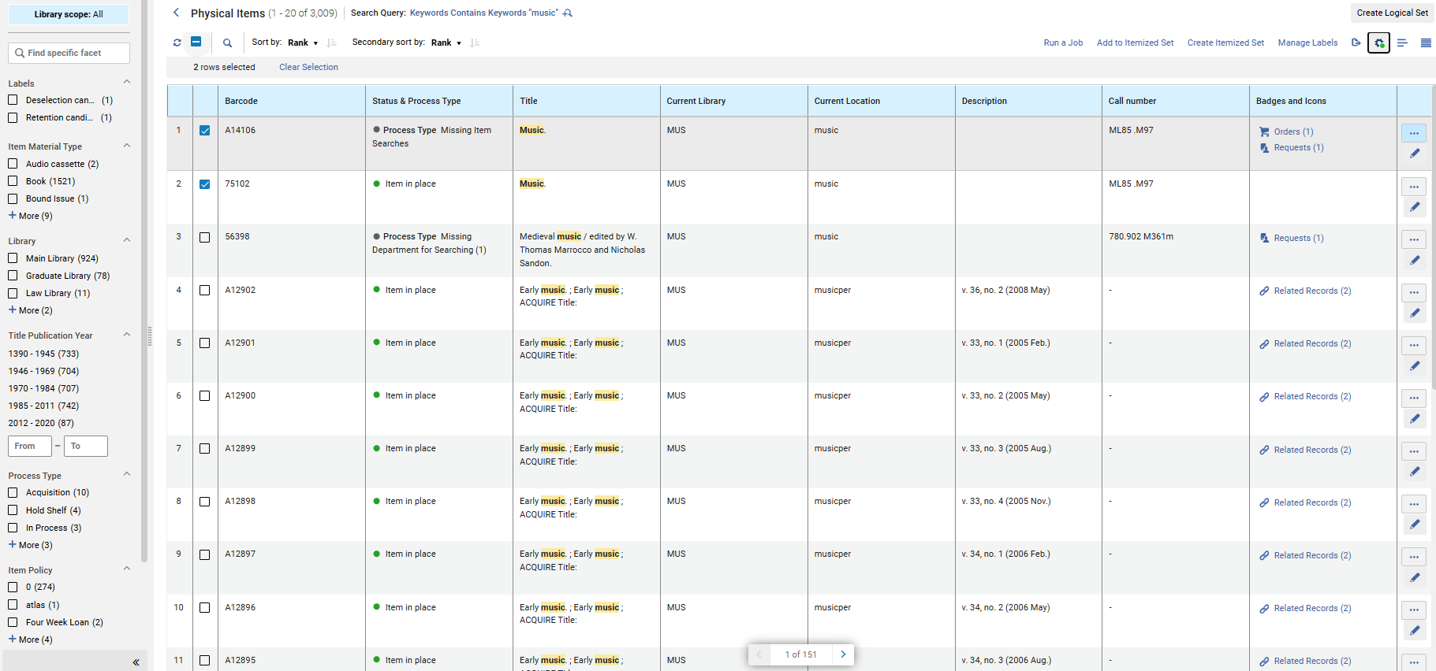This screenshot has width=1436, height=671.
Task: Click the Run a Job action
Action: coord(1063,43)
